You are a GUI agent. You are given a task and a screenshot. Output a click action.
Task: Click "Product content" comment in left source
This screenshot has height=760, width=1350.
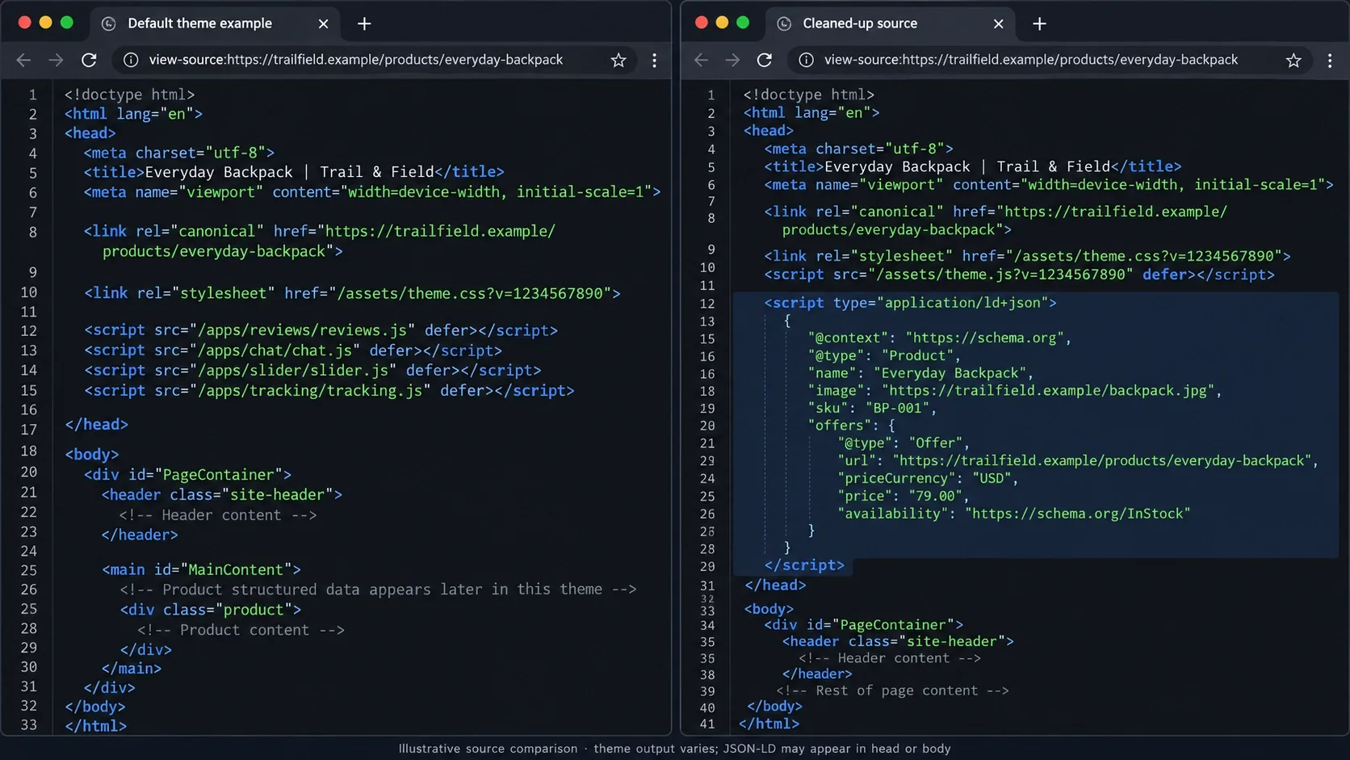pyautogui.click(x=241, y=630)
